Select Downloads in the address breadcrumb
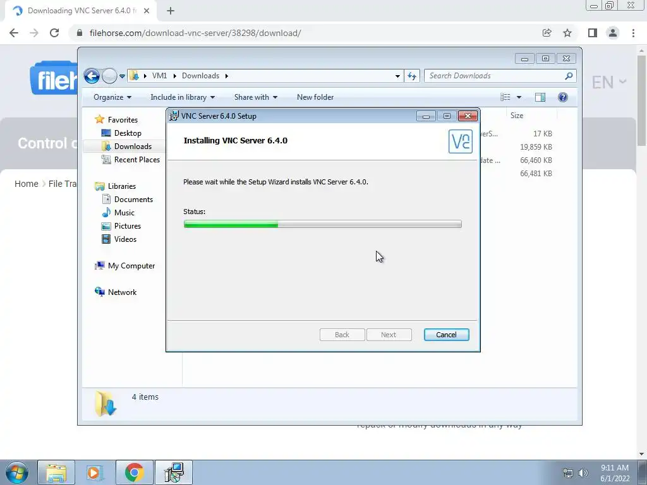The height and width of the screenshot is (485, 647). (200, 76)
